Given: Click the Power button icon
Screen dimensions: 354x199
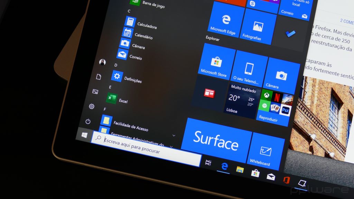Looking at the screenshot, I should coord(88,121).
